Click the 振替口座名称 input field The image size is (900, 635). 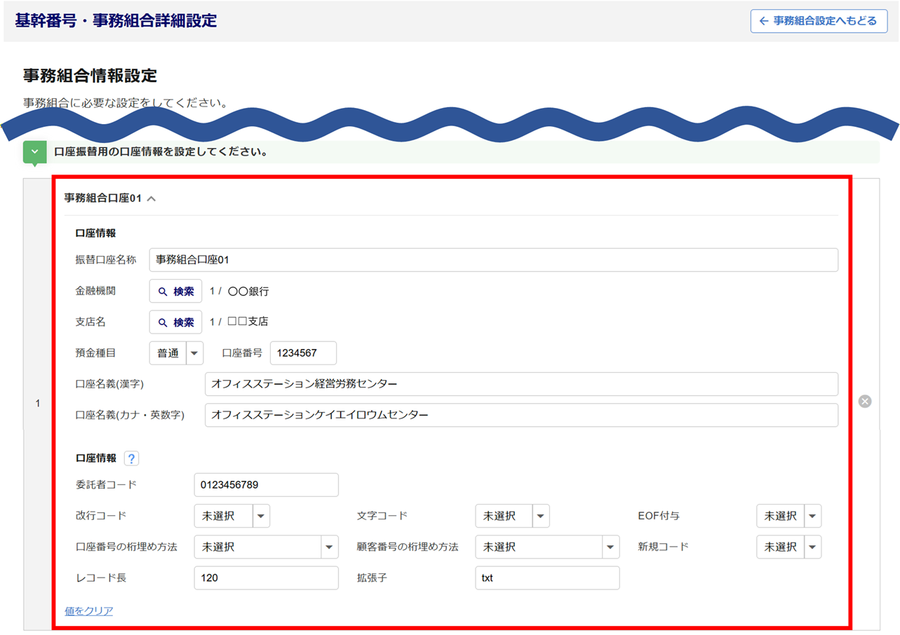coord(493,260)
